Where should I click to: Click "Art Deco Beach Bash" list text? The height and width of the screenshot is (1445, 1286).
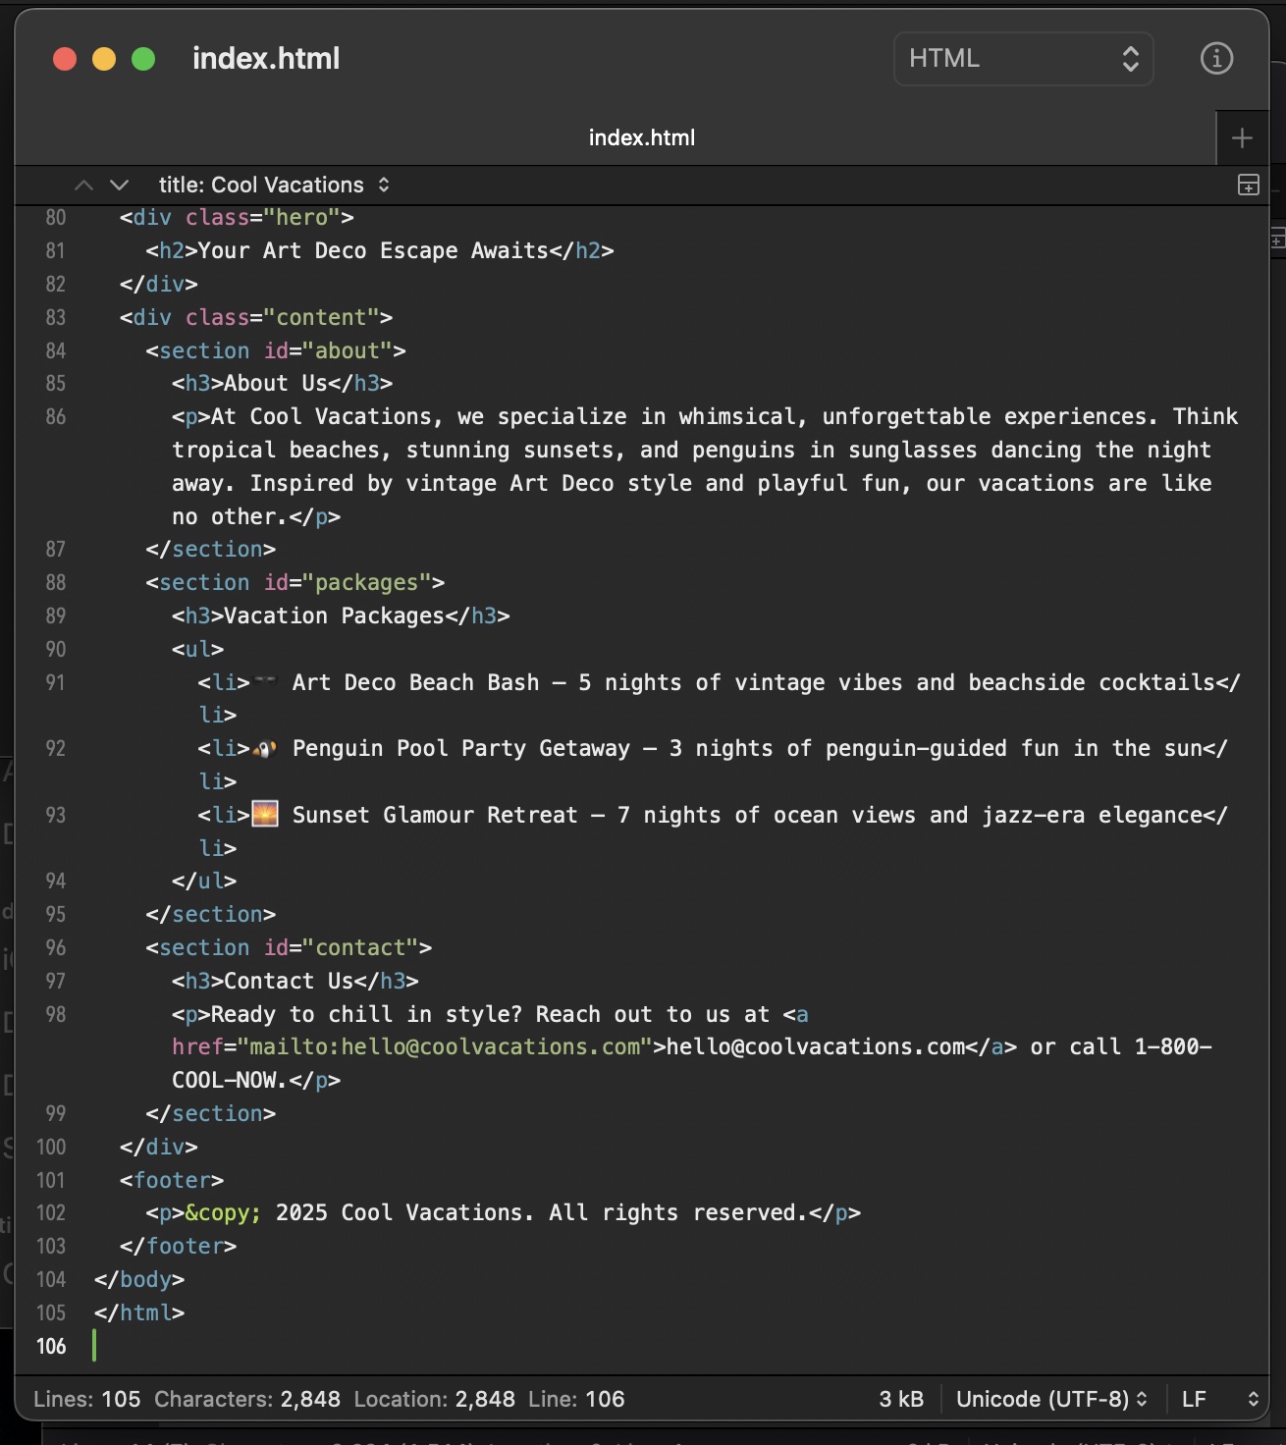coord(416,682)
